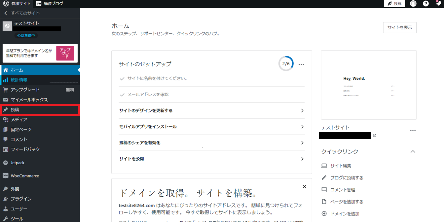Click the 2/6 setup progress ring
Screen dimensions: 444x222
(x=286, y=64)
